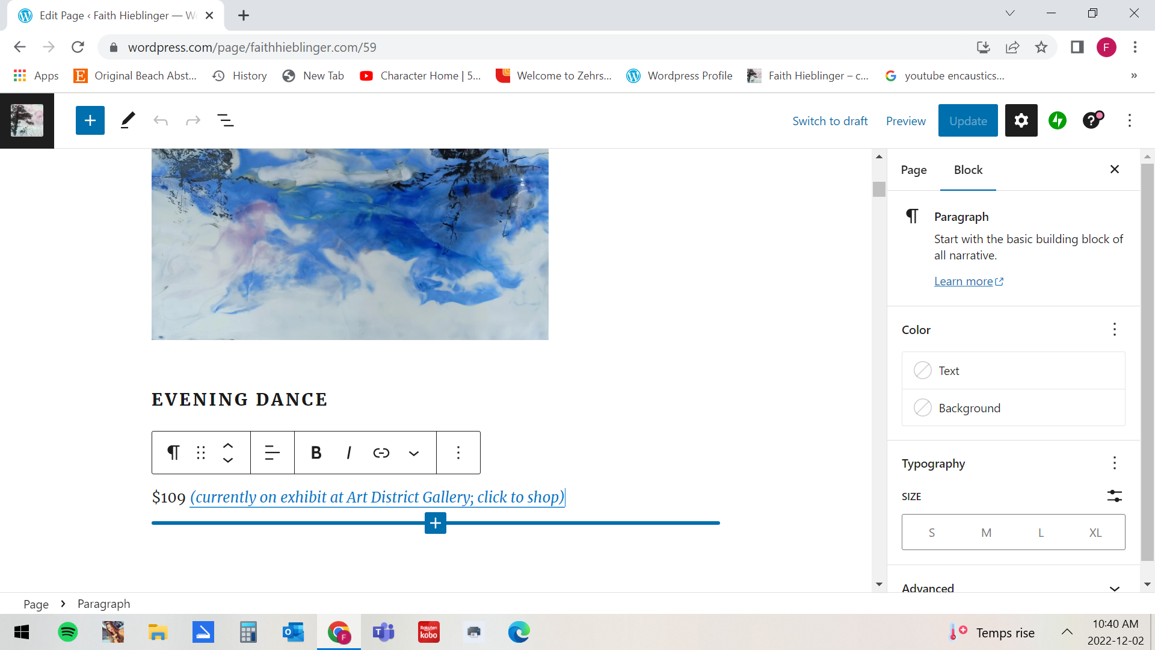
Task: Open the document list view icon
Action: pyautogui.click(x=226, y=120)
